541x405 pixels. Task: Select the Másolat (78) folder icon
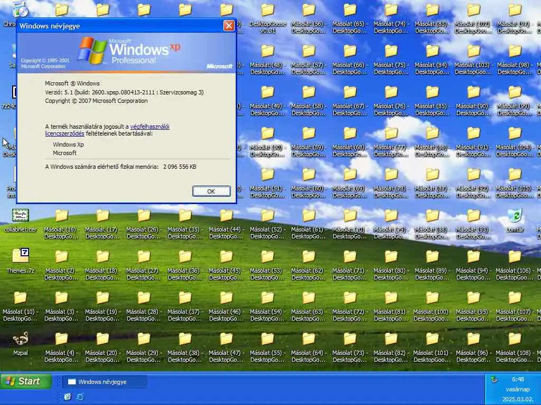click(391, 175)
